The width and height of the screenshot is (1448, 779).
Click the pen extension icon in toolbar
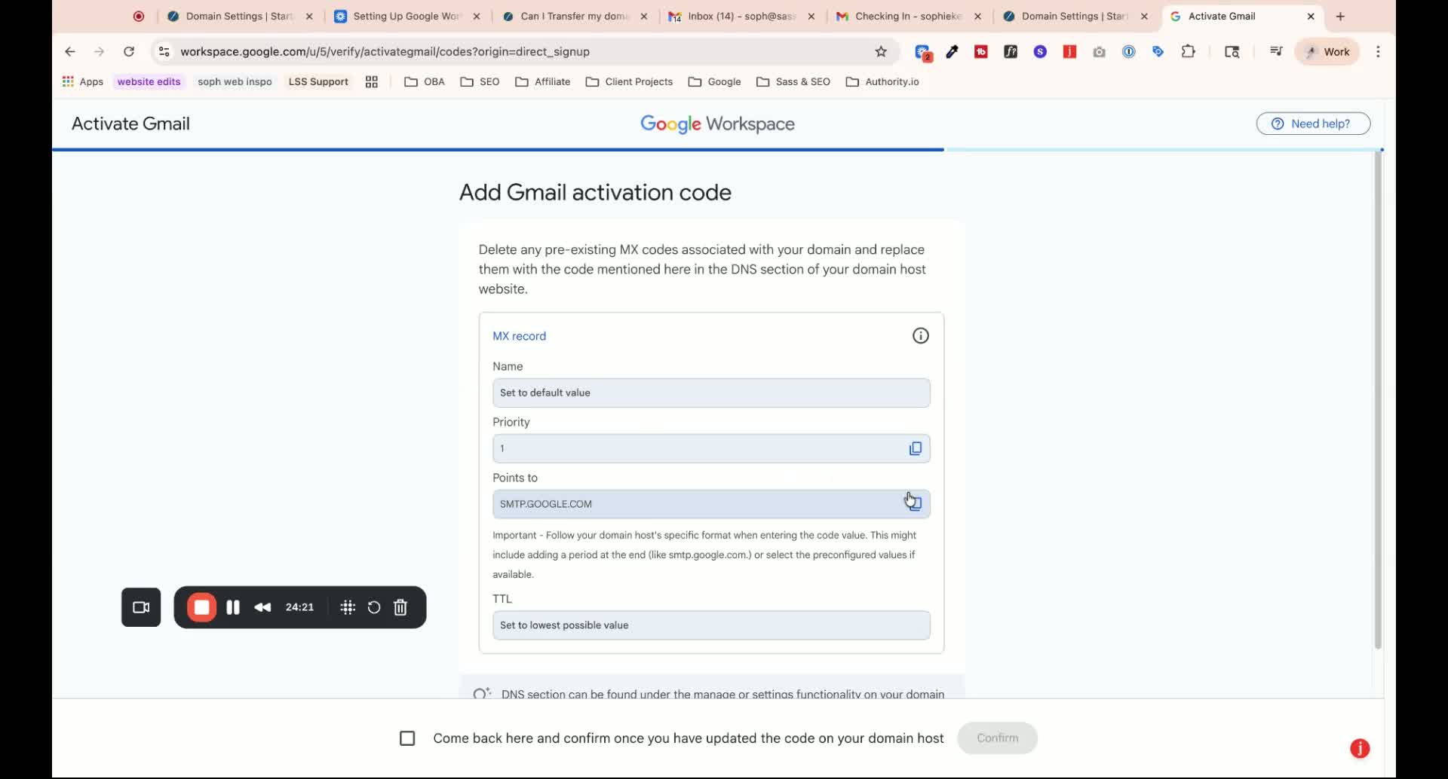click(x=952, y=52)
